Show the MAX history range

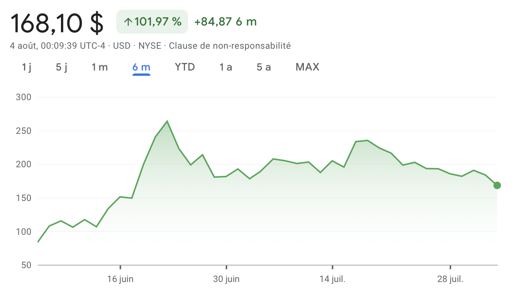pyautogui.click(x=307, y=67)
